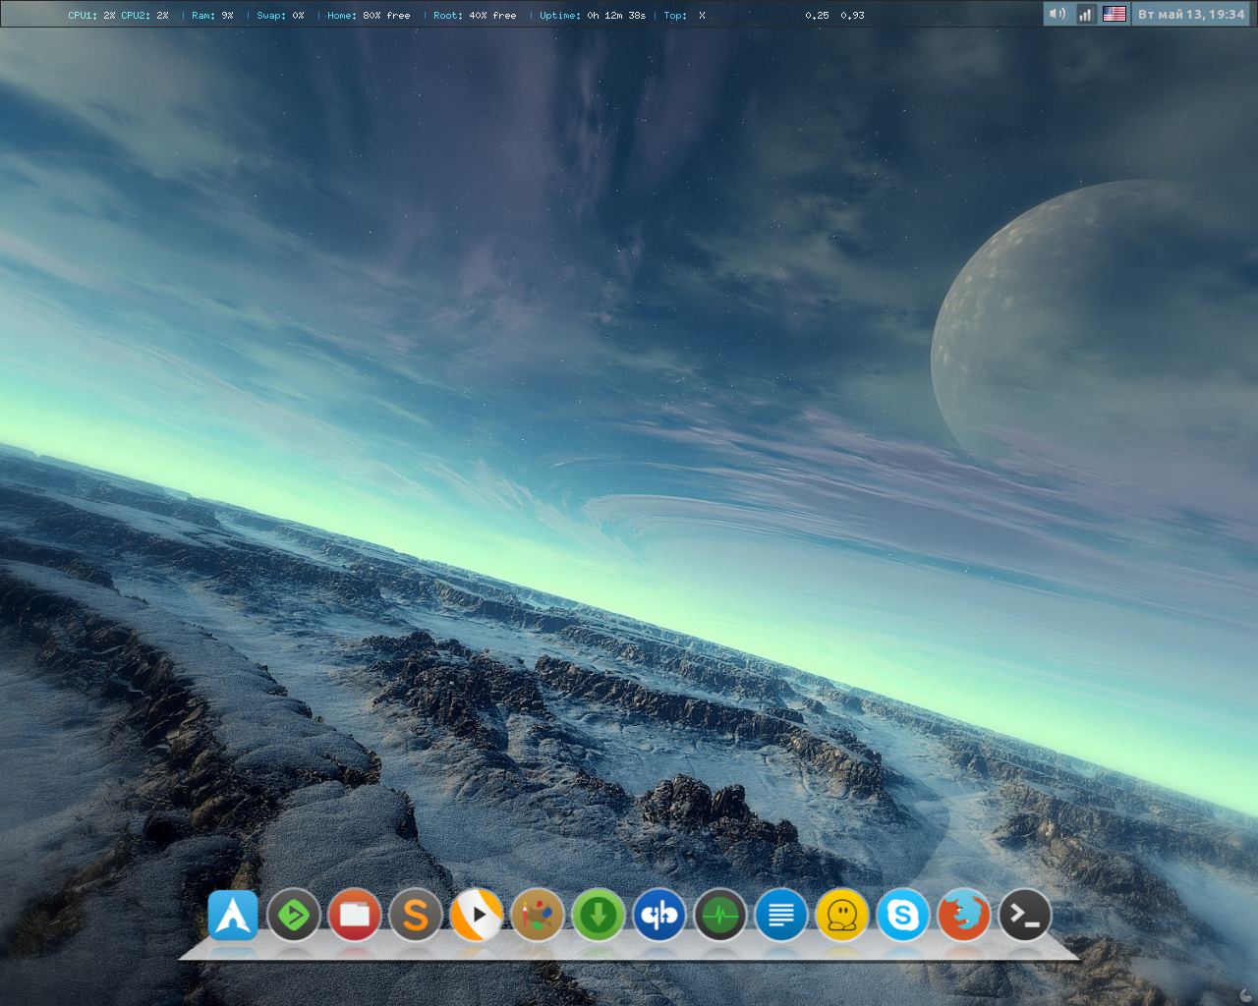Click the 'Top: X' process readout
Screen dimensions: 1258x1006
(684, 16)
